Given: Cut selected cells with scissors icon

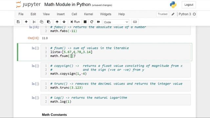Looking at the screenshot, I should point(34,22).
